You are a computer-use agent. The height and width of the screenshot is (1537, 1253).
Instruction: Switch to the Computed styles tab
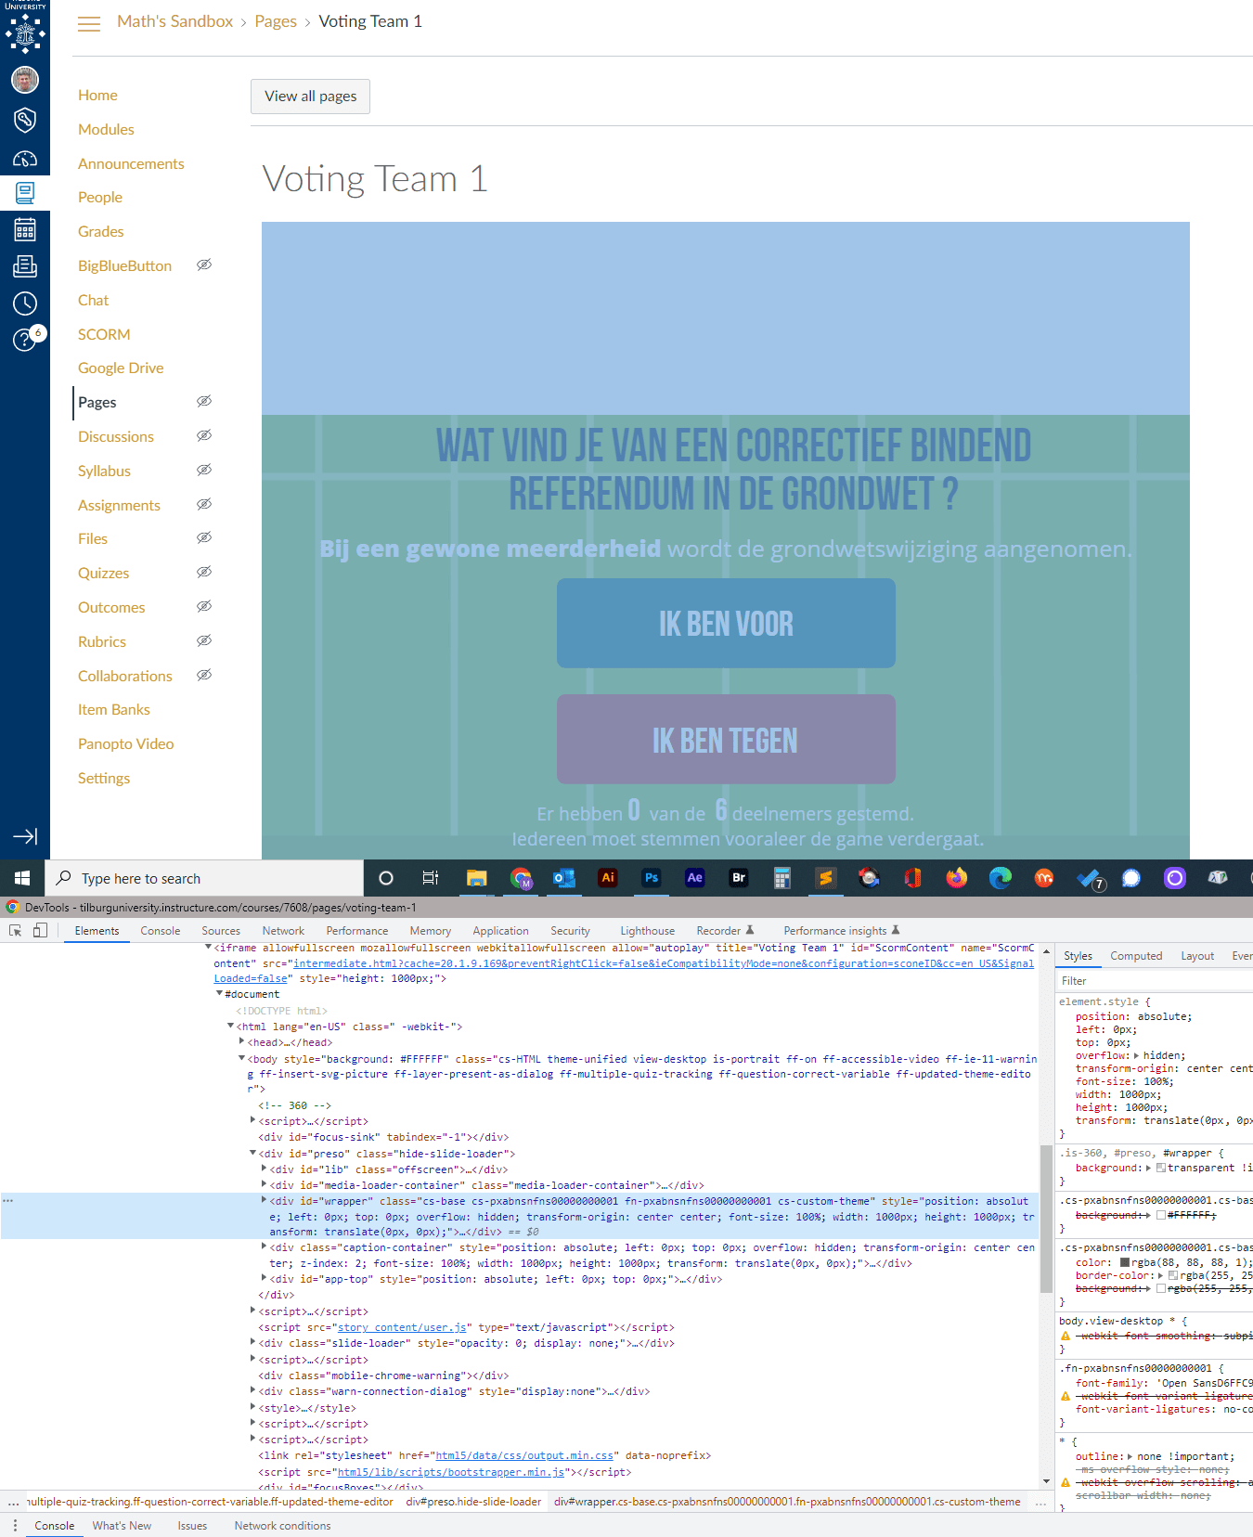click(1136, 956)
